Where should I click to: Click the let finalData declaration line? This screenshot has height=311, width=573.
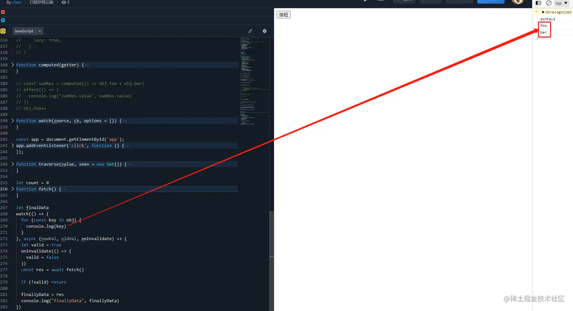32,208
